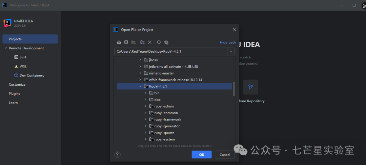Select the jboss folder row
The height and width of the screenshot is (165, 366).
pos(175,60)
